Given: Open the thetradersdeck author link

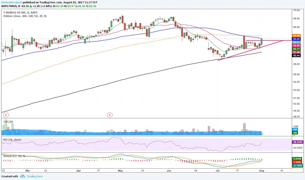Looking at the screenshot, I should tap(12, 2).
